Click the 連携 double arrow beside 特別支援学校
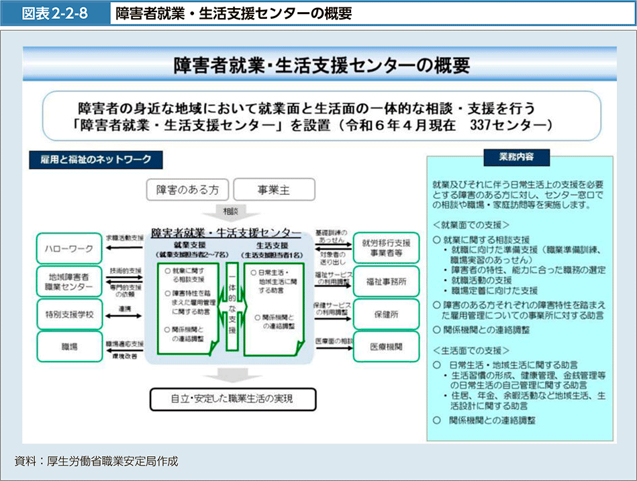 [x=124, y=314]
